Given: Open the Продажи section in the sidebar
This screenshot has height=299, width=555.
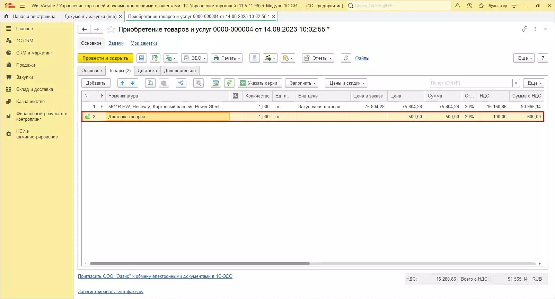Looking at the screenshot, I should pos(25,65).
